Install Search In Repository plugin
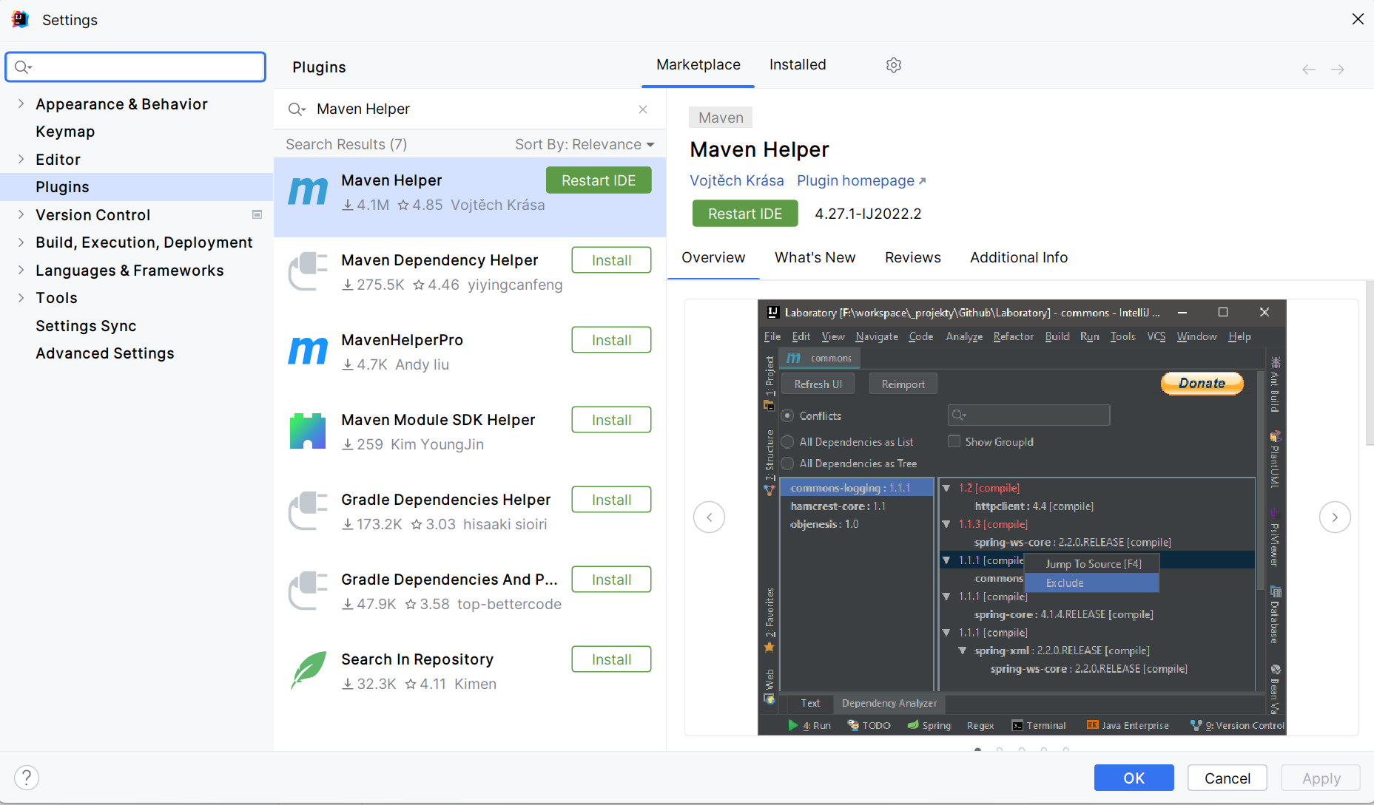 coord(611,659)
